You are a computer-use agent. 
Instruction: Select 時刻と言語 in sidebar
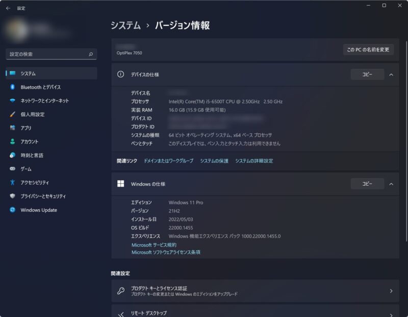[52, 155]
